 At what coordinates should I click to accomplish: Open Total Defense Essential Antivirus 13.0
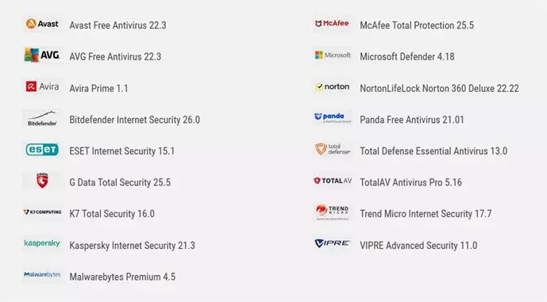433,151
